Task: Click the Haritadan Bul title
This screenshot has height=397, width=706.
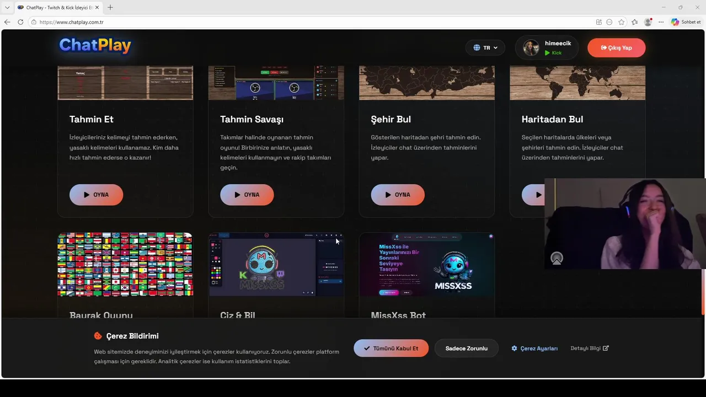Action: coord(552,119)
